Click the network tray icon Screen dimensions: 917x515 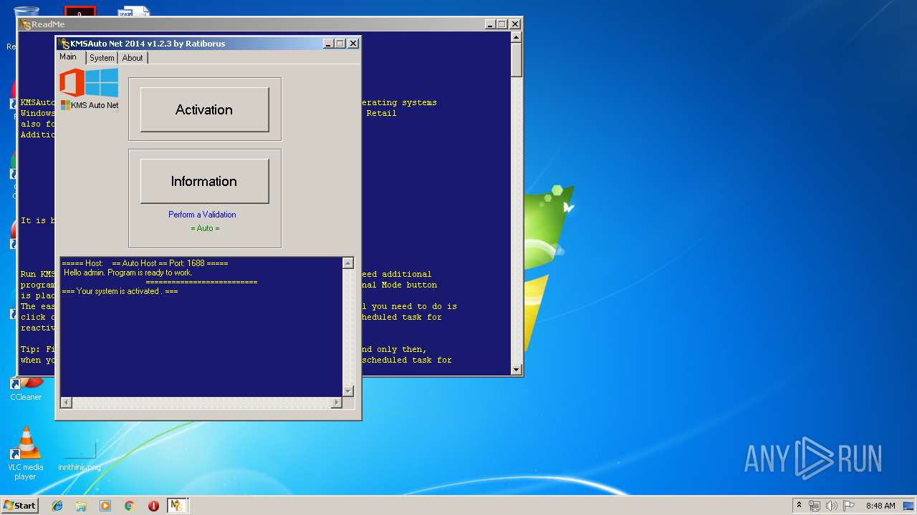(x=815, y=506)
